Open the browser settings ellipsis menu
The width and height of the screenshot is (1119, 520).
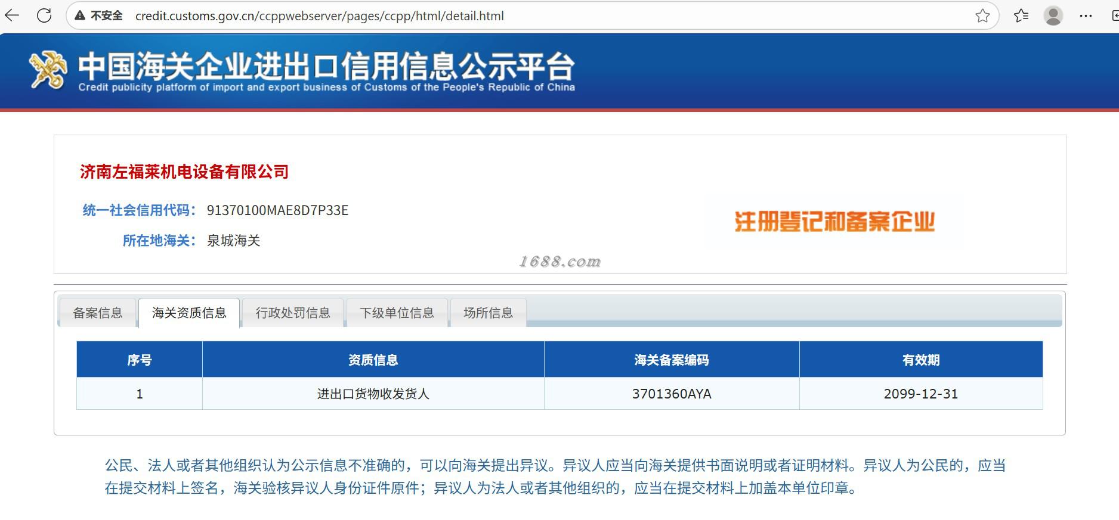click(x=1086, y=15)
